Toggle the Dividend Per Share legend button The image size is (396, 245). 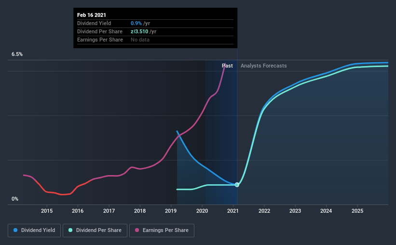96,231
